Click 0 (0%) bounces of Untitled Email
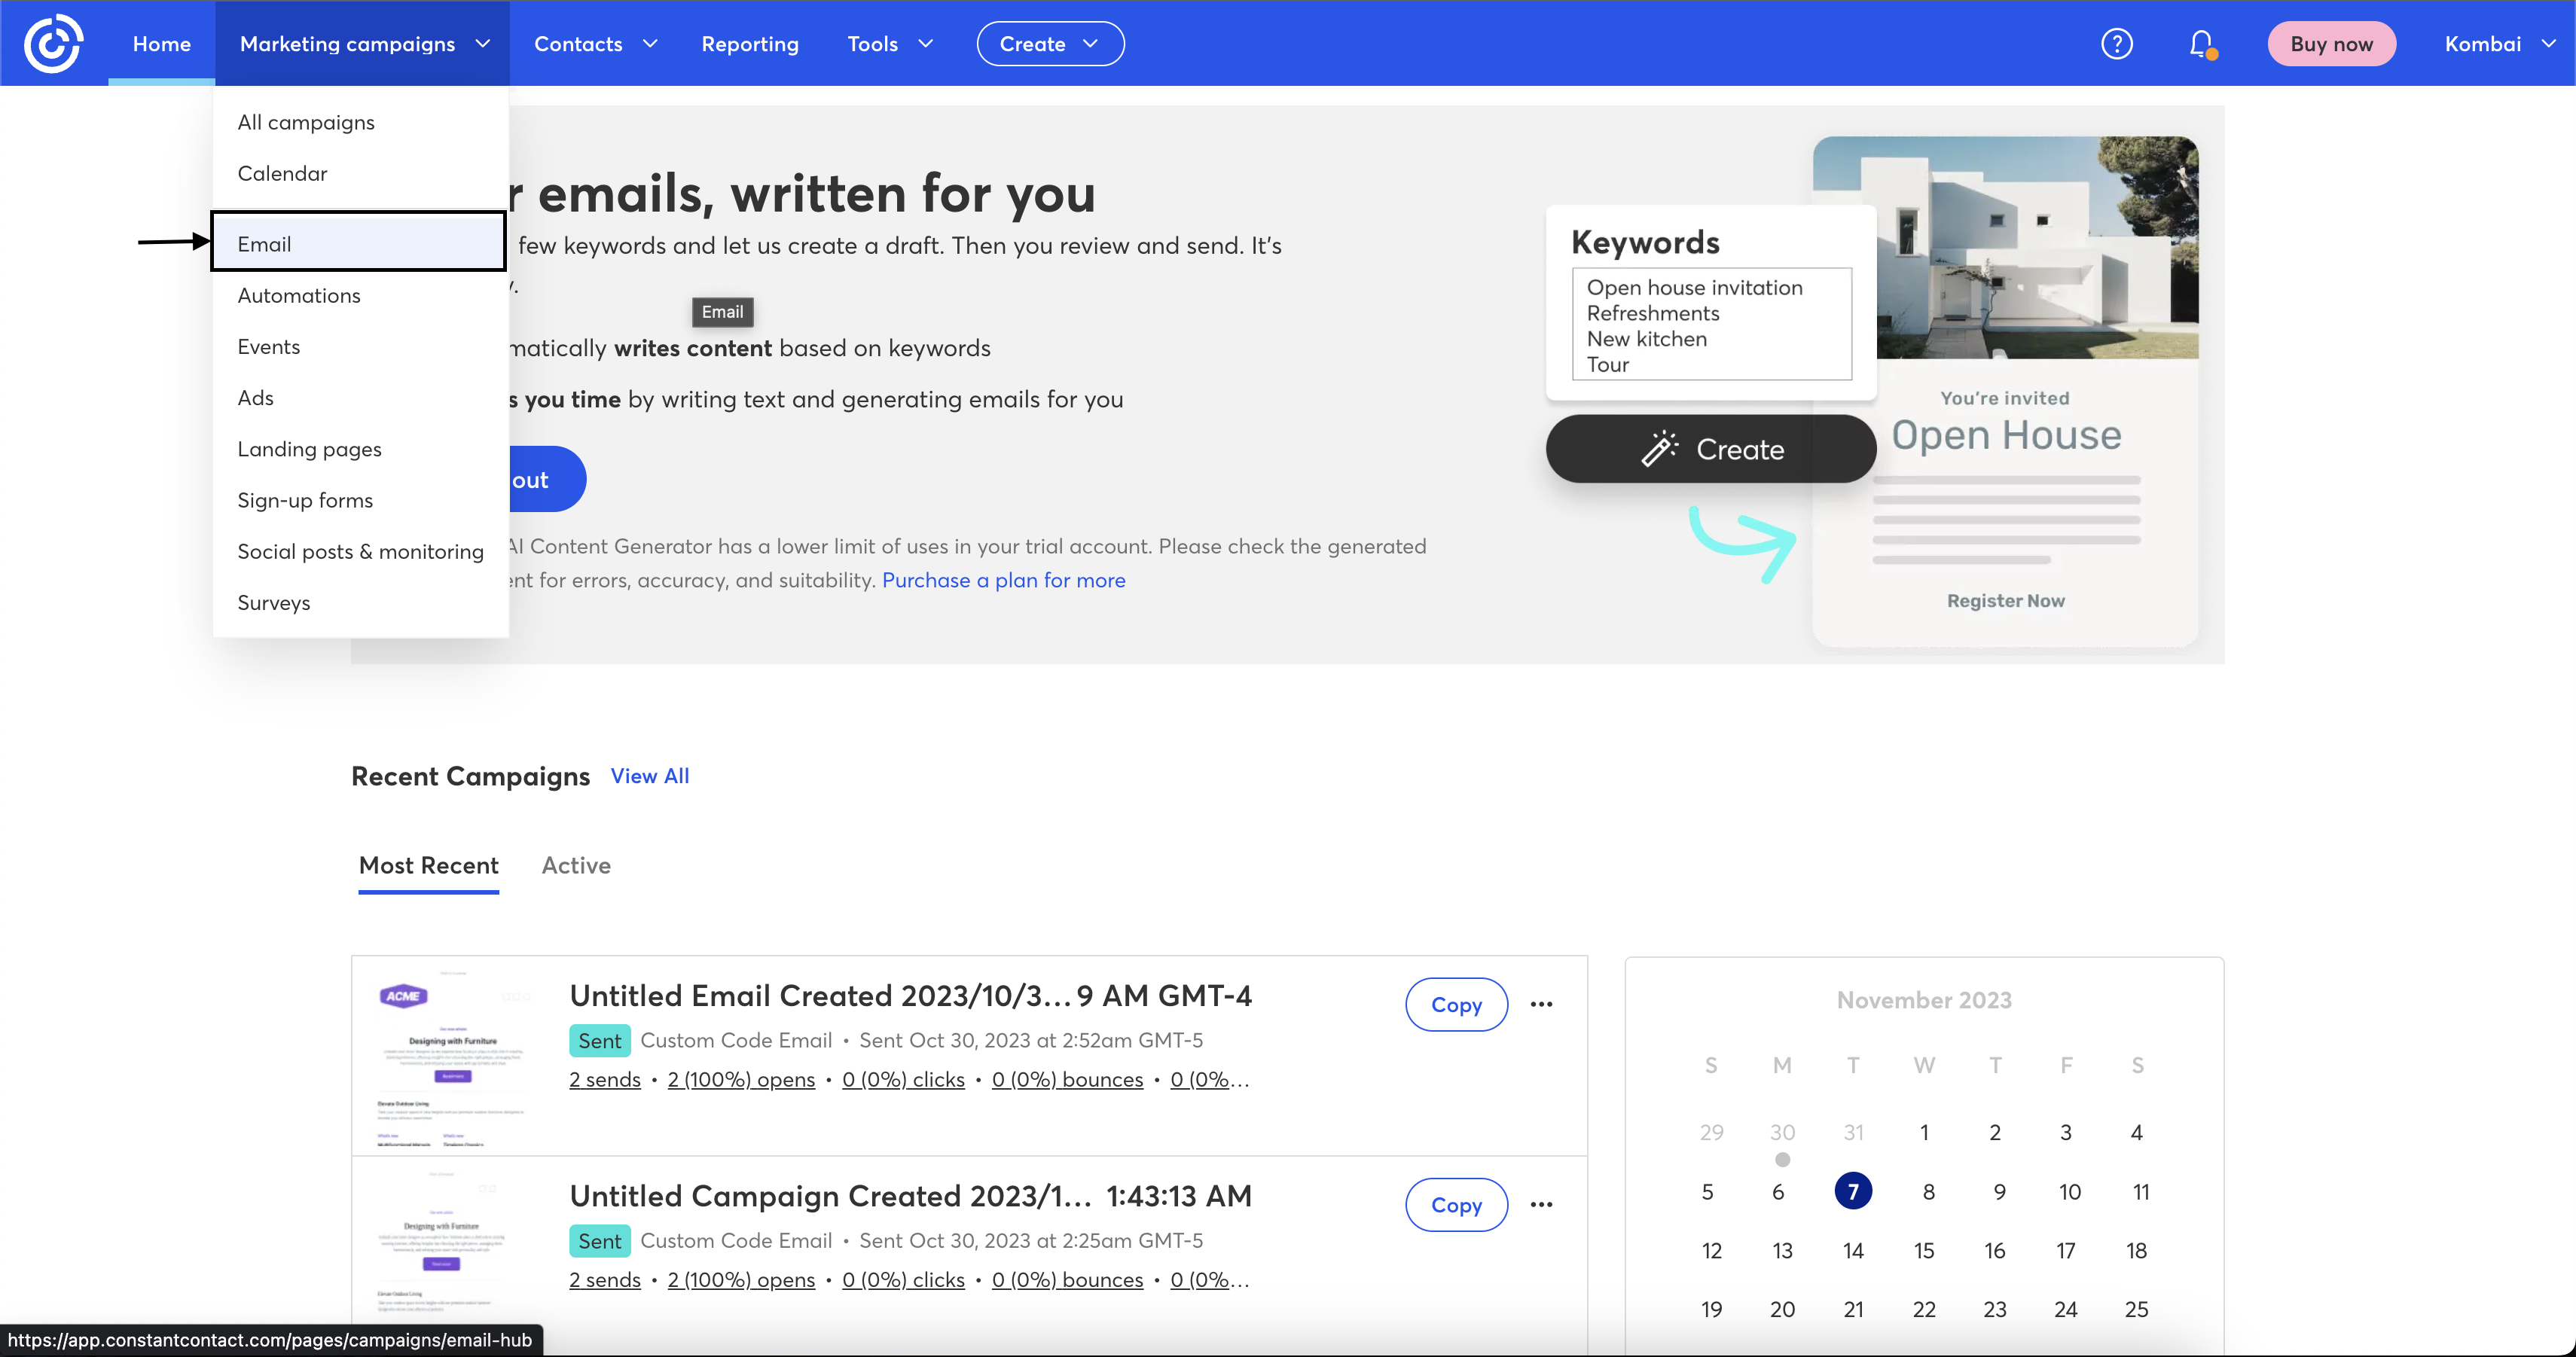This screenshot has width=2576, height=1357. (1067, 1080)
